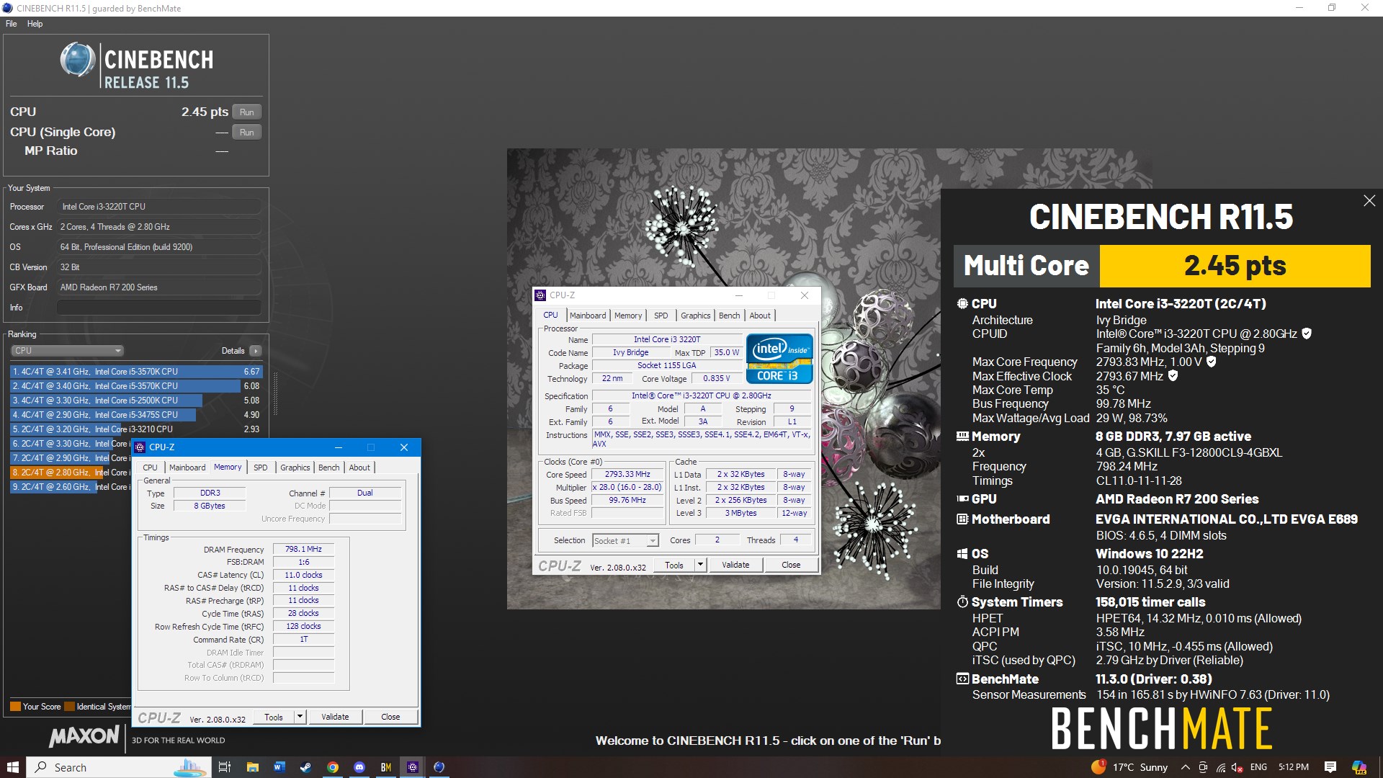
Task: Switch to CPU-Z from the taskbar
Action: 412,767
